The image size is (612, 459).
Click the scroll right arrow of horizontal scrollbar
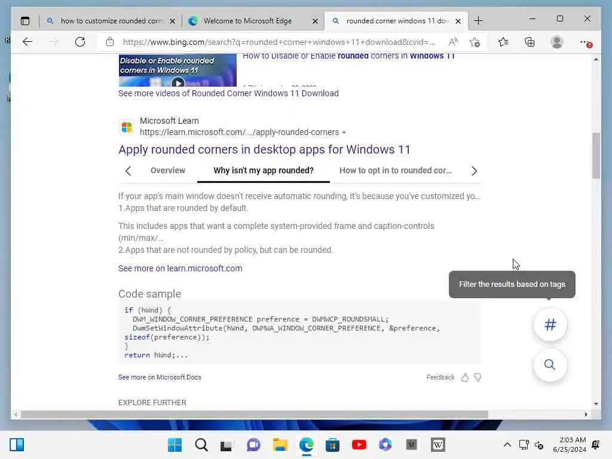click(586, 415)
